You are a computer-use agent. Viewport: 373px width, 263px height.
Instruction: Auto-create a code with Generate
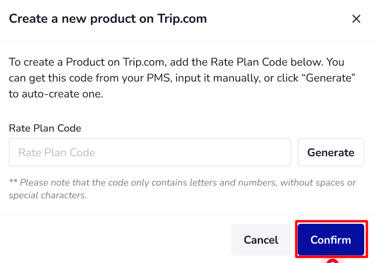click(x=330, y=153)
